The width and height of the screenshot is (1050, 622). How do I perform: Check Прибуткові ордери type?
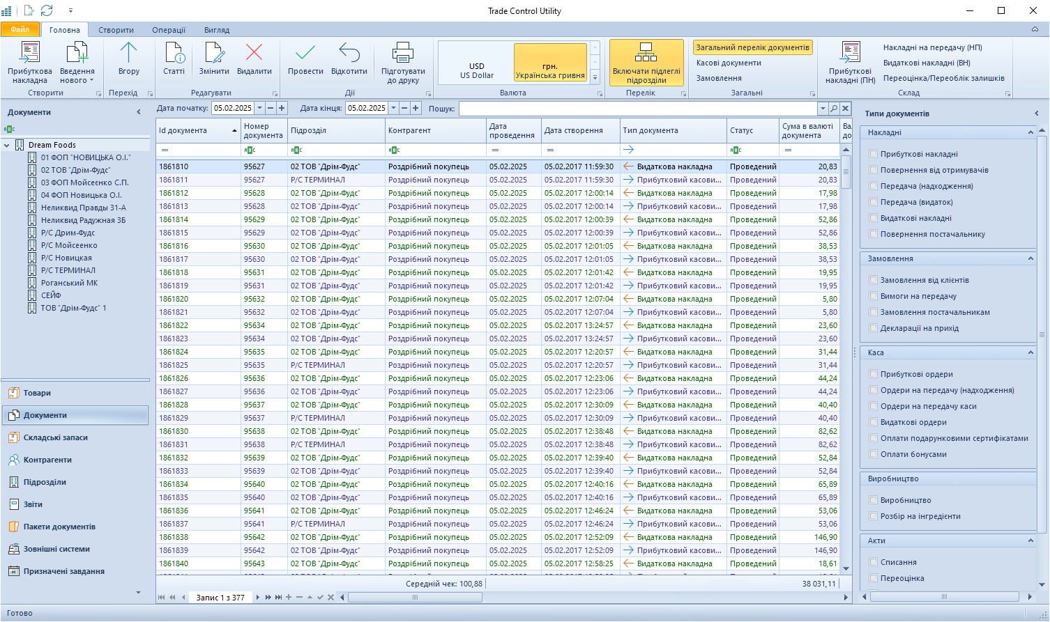click(x=874, y=374)
